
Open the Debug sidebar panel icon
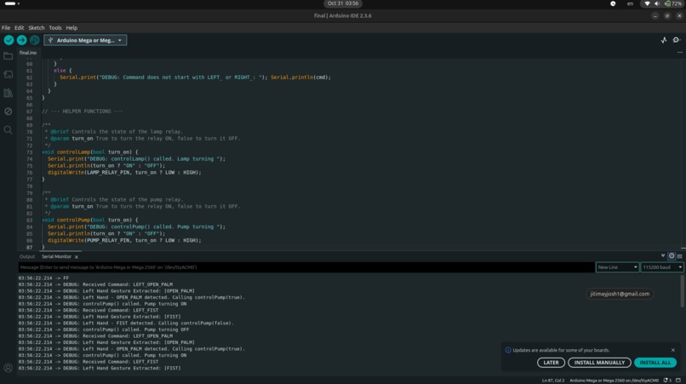pyautogui.click(x=8, y=112)
